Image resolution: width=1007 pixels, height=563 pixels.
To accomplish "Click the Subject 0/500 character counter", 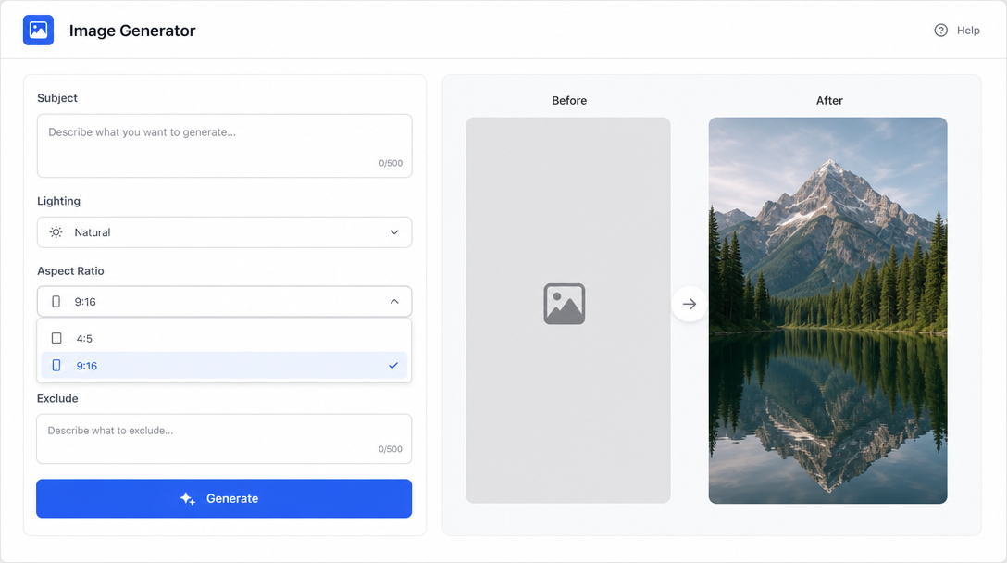I will 391,163.
